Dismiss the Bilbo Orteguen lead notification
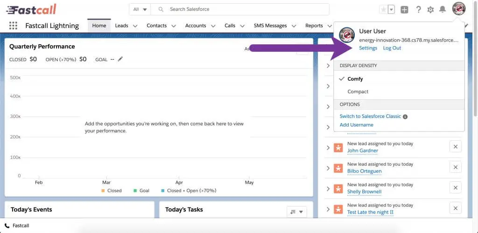 [x=456, y=167]
